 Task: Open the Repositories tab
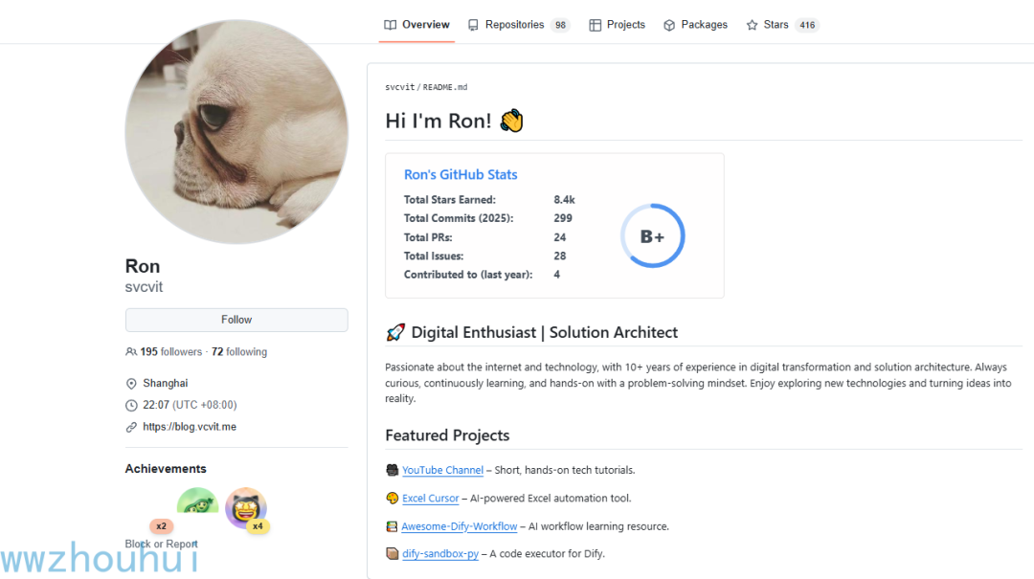514,25
